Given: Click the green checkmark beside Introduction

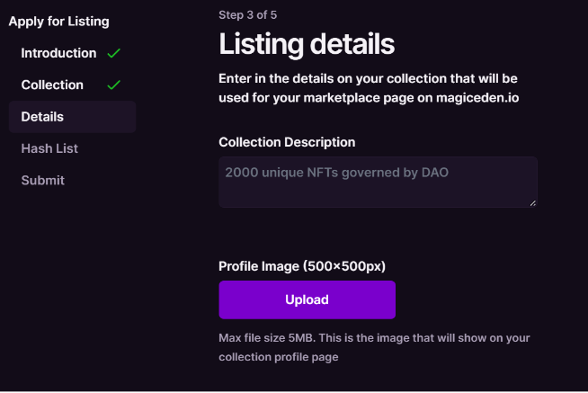Looking at the screenshot, I should point(113,53).
